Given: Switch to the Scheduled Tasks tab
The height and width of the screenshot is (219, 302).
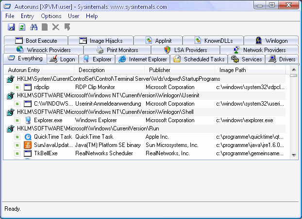Looking at the screenshot, I should (x=199, y=59).
